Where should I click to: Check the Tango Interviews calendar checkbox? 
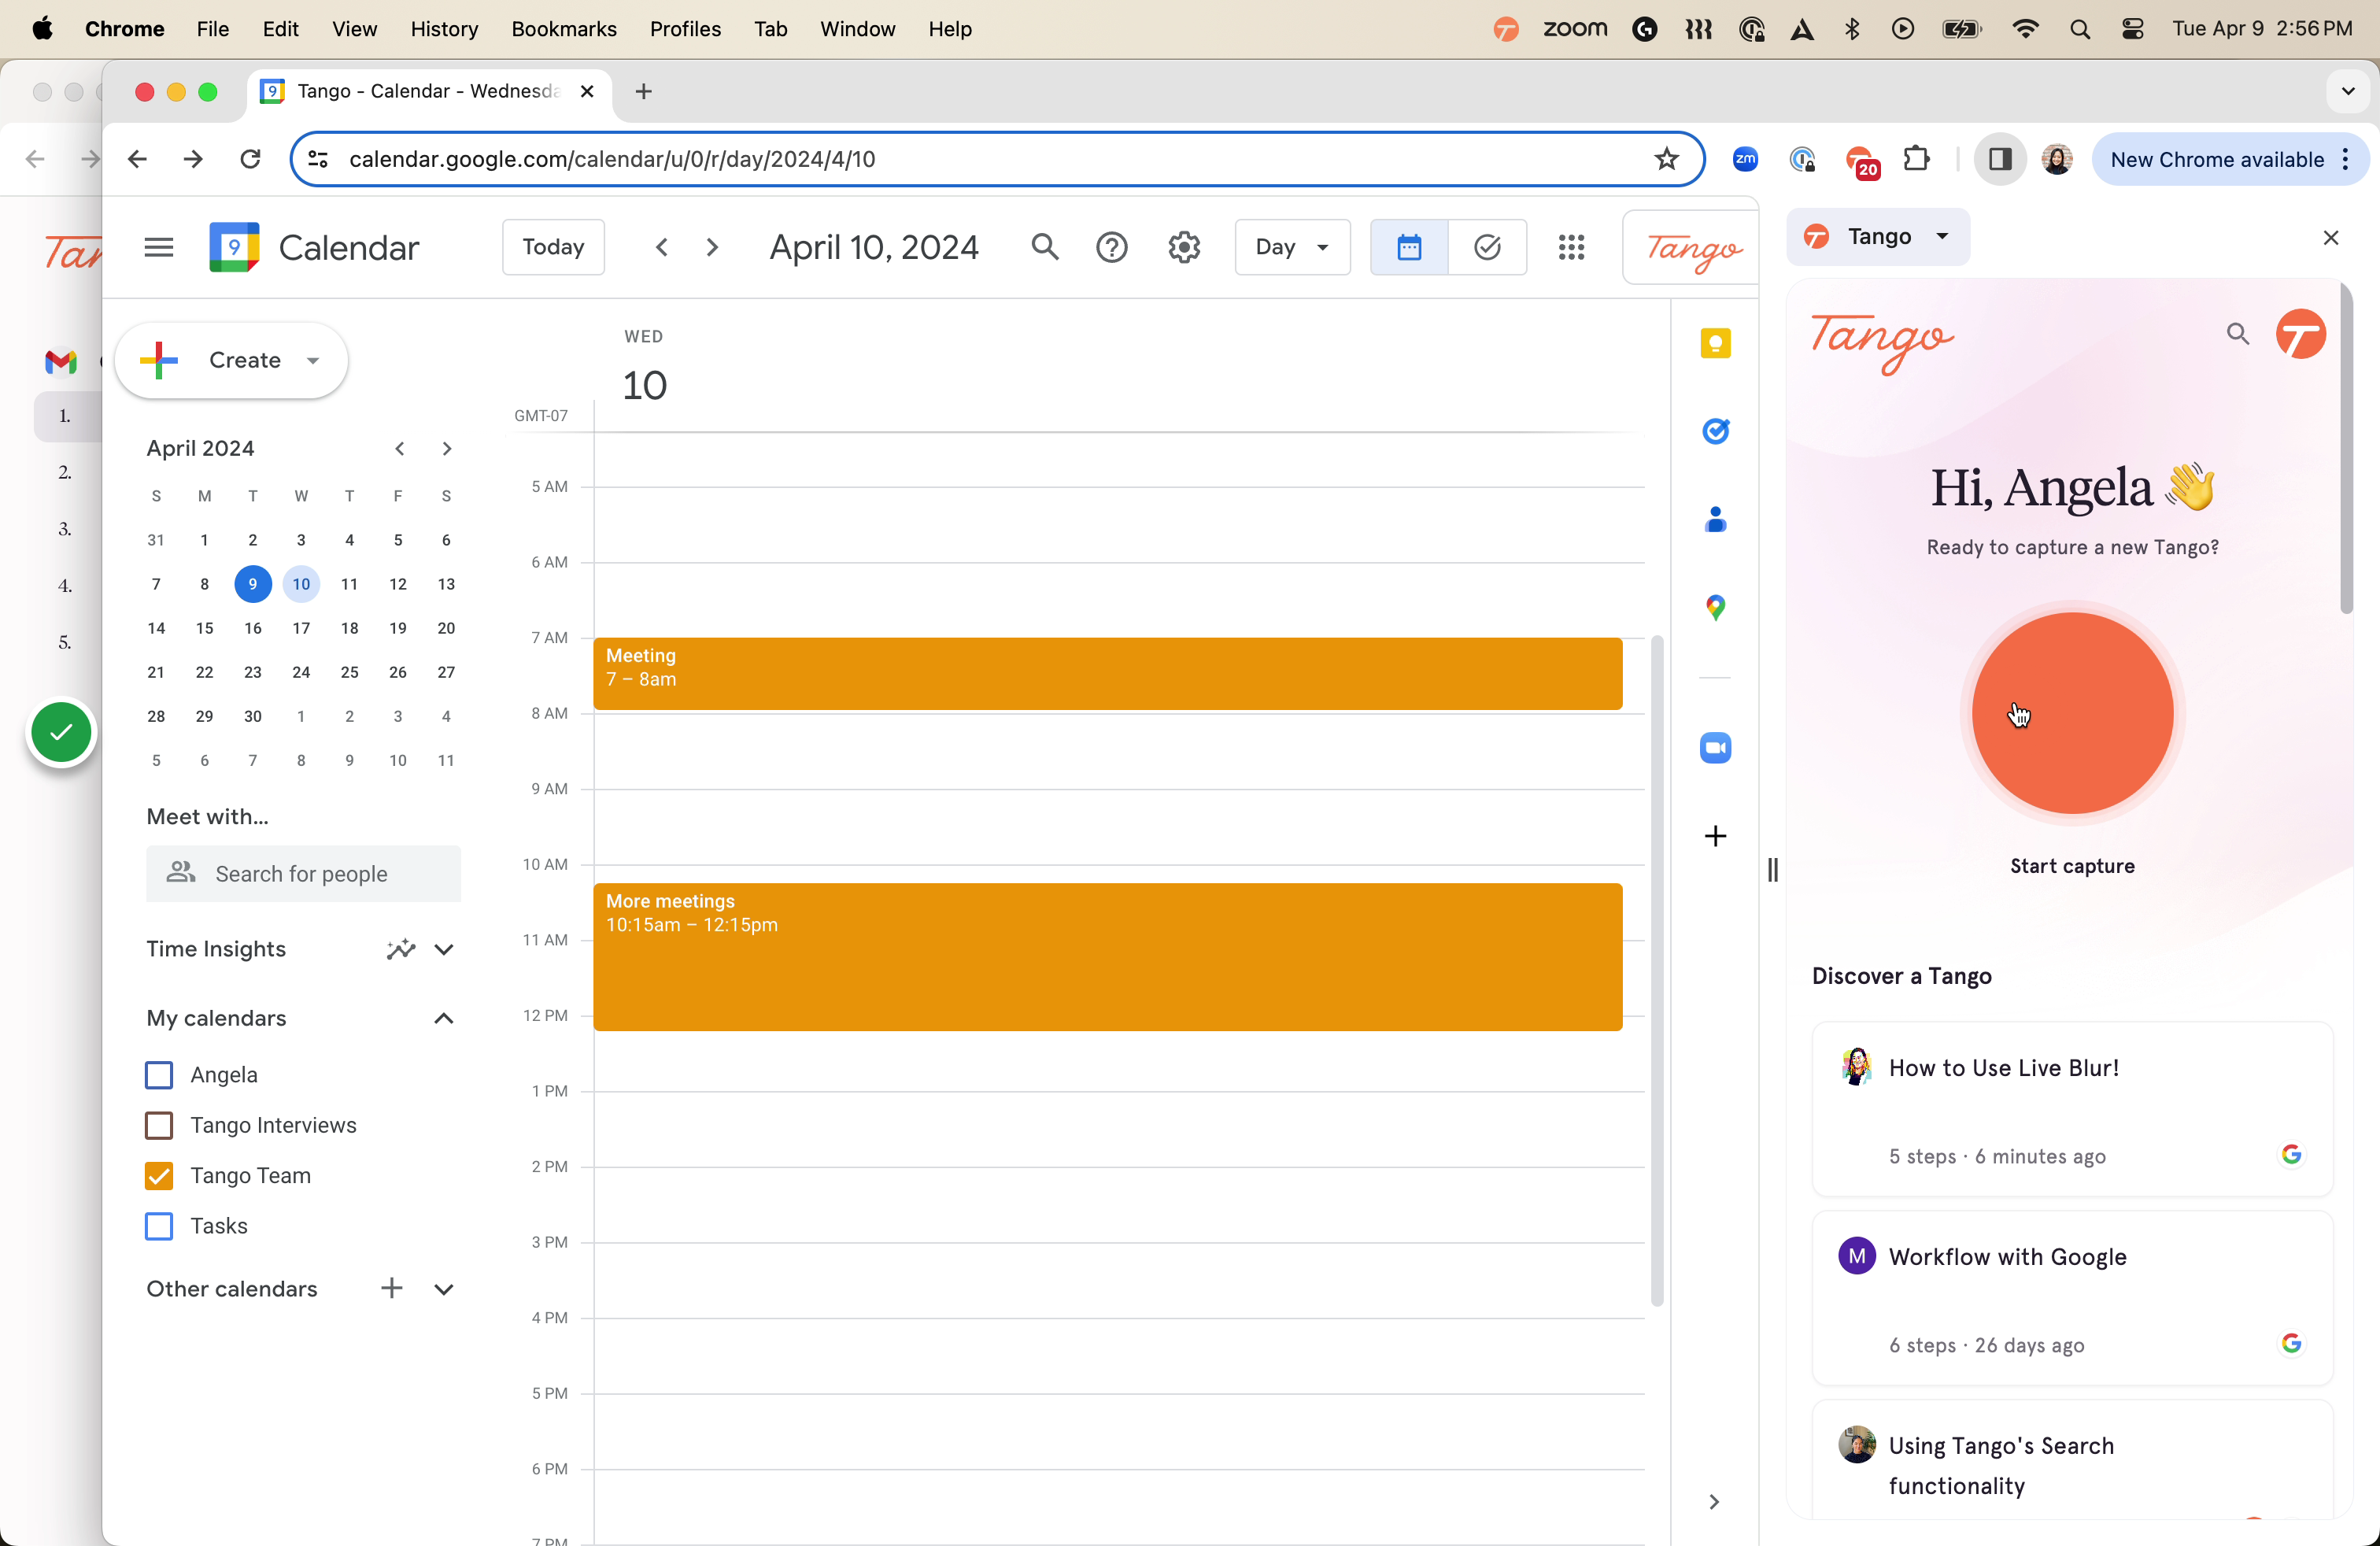click(159, 1125)
